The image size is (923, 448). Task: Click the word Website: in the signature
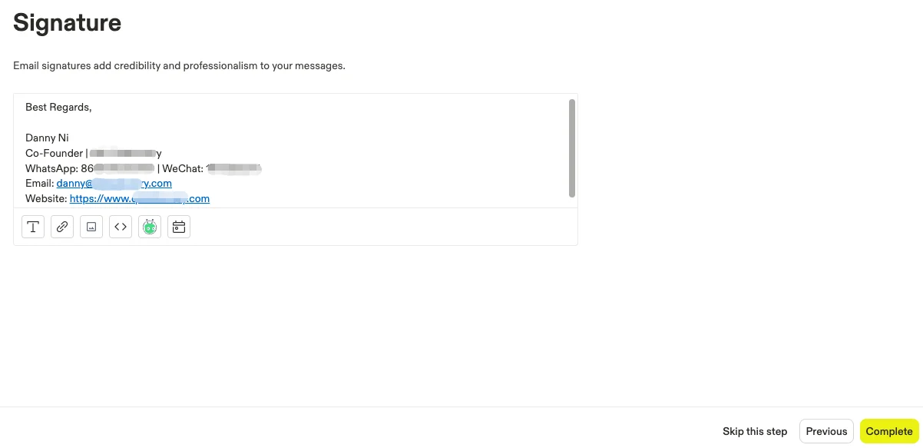click(46, 198)
